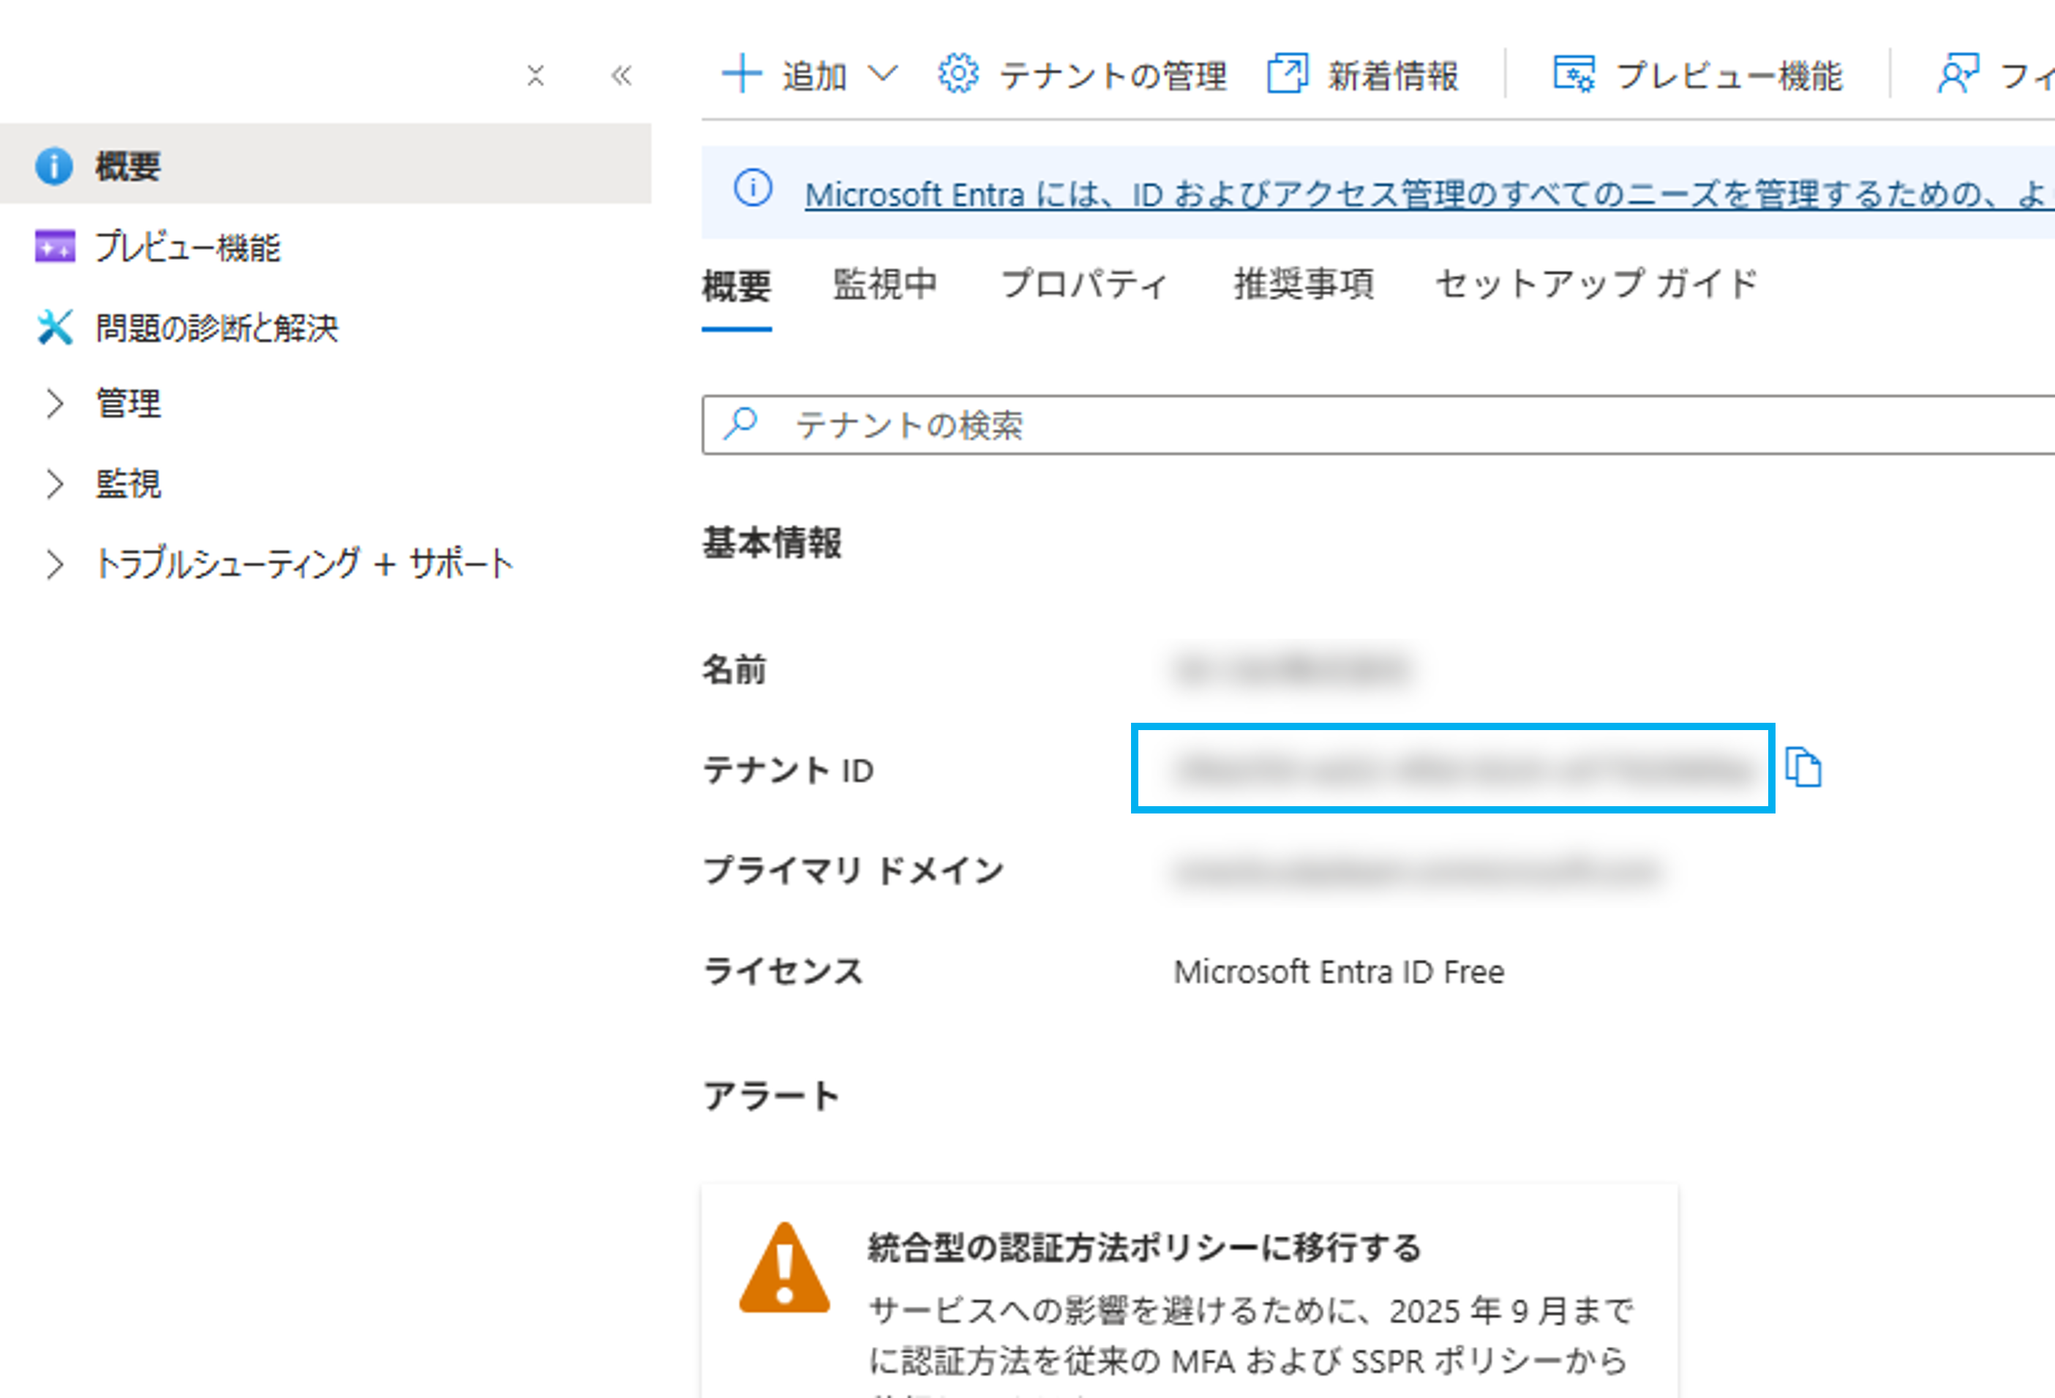Open プレビュー機能 in the left sidebar
This screenshot has width=2055, height=1398.
187,247
